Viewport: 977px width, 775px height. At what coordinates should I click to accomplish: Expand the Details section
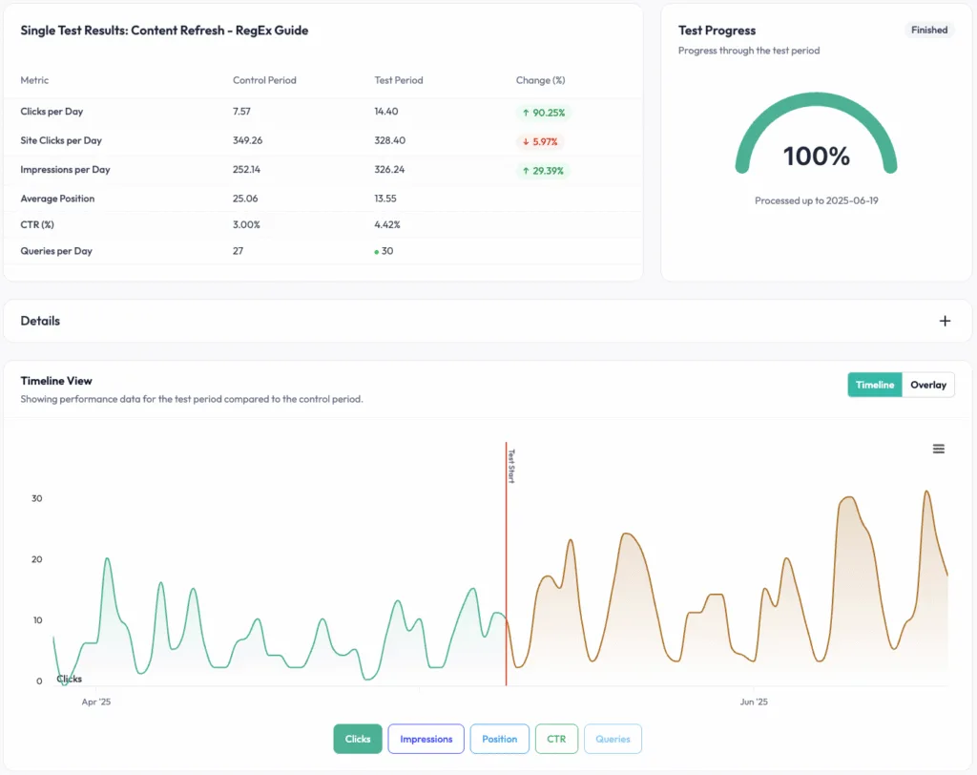click(946, 322)
